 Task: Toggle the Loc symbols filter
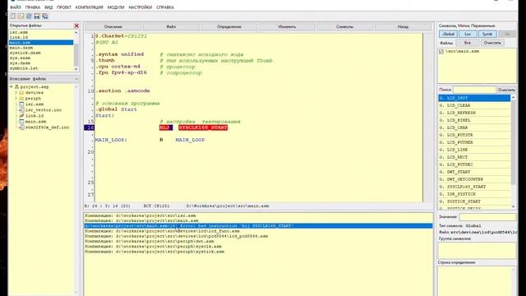[x=468, y=34]
